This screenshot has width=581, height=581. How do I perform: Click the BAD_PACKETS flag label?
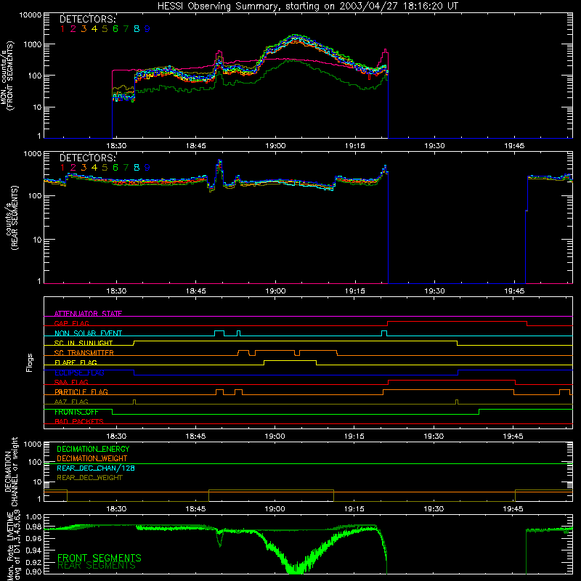[79, 421]
